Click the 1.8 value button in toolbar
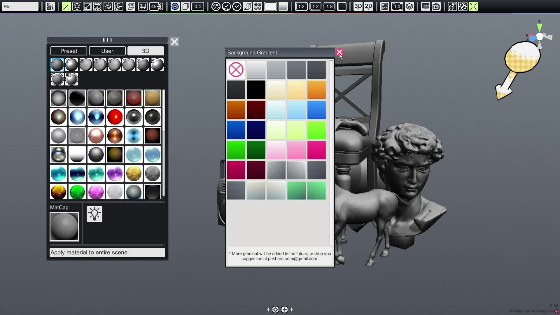This screenshot has height=315, width=560. click(329, 6)
